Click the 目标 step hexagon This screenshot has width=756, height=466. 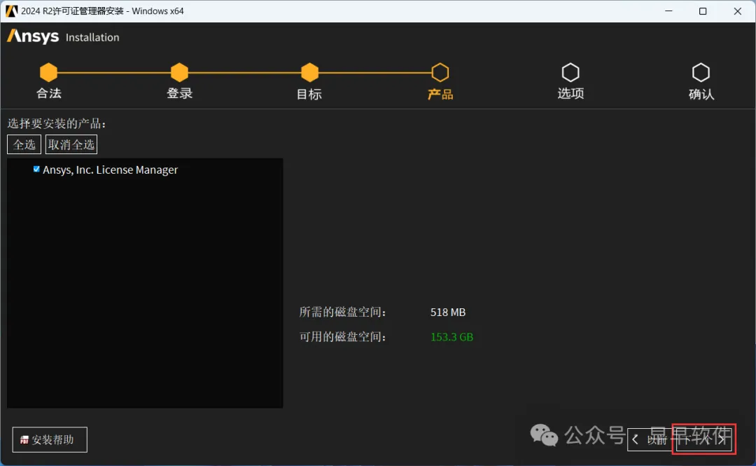pos(309,72)
